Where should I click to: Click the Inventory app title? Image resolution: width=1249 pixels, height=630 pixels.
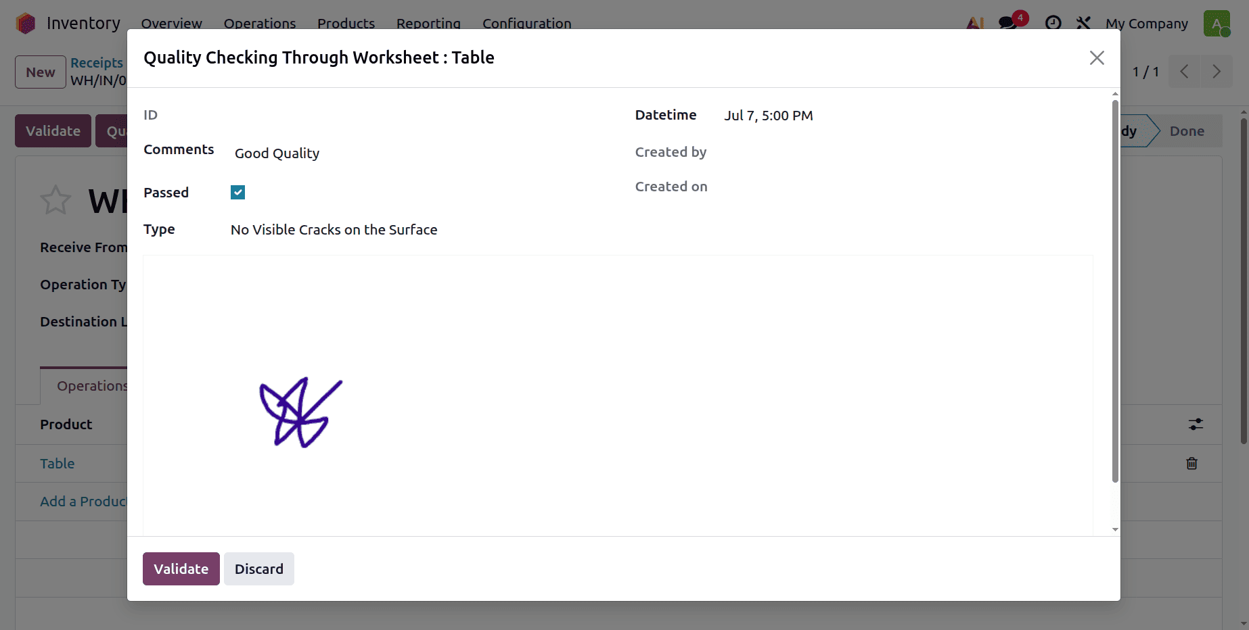point(83,24)
